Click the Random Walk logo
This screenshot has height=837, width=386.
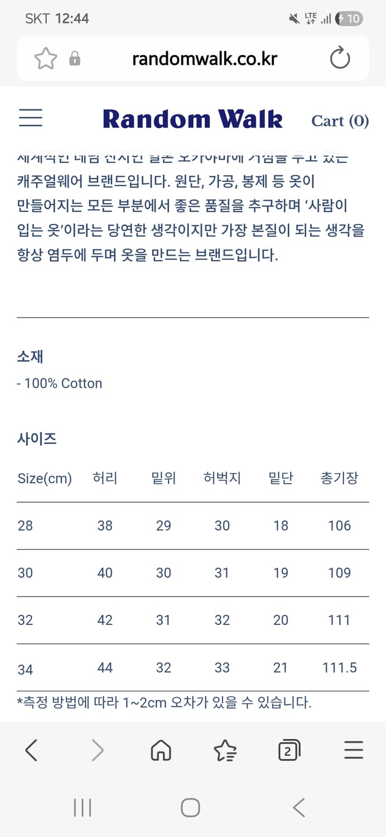192,118
